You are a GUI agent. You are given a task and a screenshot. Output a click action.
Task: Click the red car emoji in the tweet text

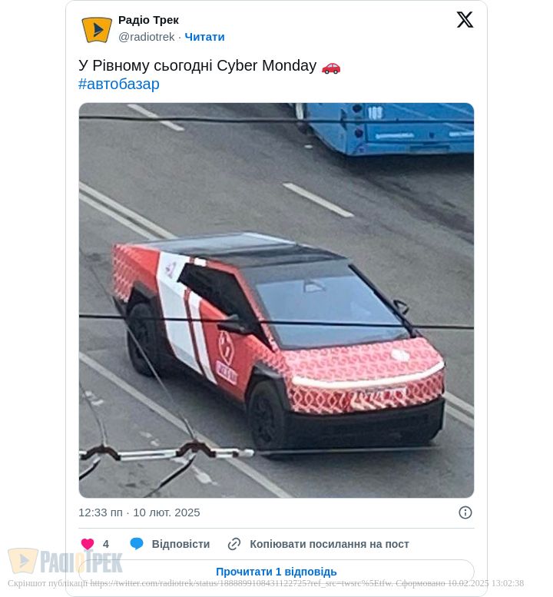tap(331, 67)
